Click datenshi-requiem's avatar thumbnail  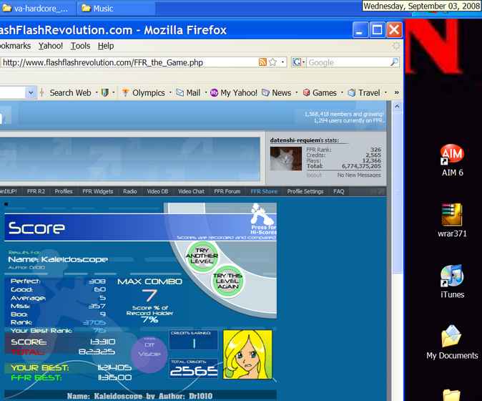point(286,158)
